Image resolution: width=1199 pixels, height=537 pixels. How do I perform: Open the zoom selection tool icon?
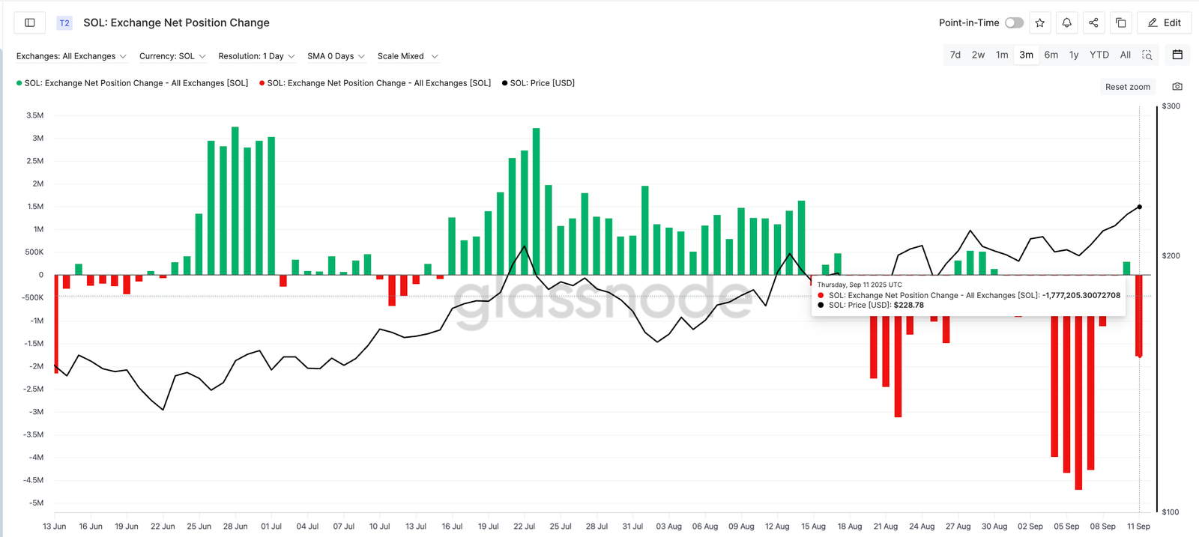[x=1147, y=55]
